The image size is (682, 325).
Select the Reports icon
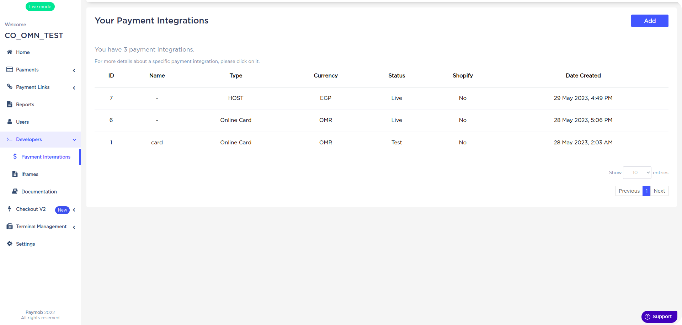click(9, 104)
